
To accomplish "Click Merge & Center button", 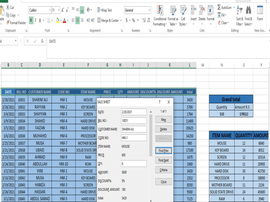I will (x=108, y=20).
